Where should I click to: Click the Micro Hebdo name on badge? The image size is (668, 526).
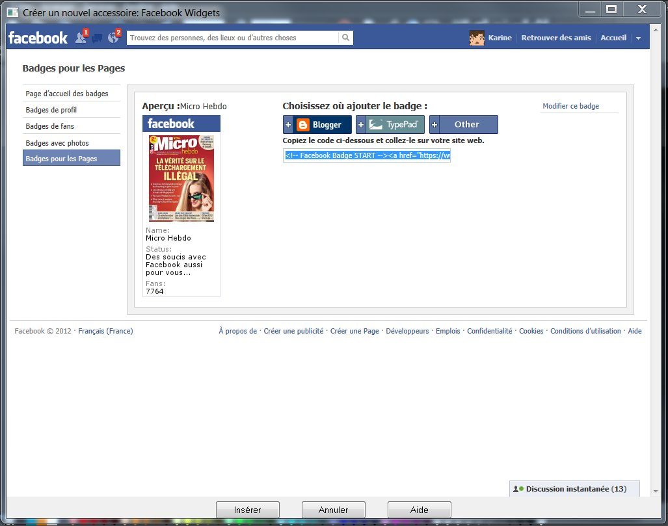click(168, 238)
